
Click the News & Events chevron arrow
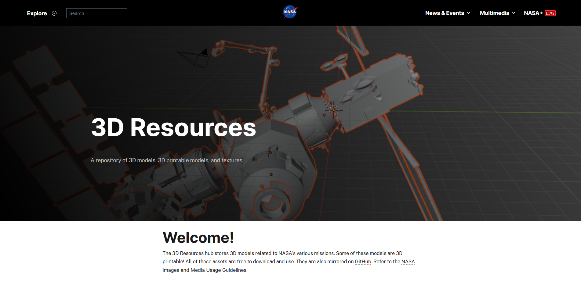click(x=468, y=13)
